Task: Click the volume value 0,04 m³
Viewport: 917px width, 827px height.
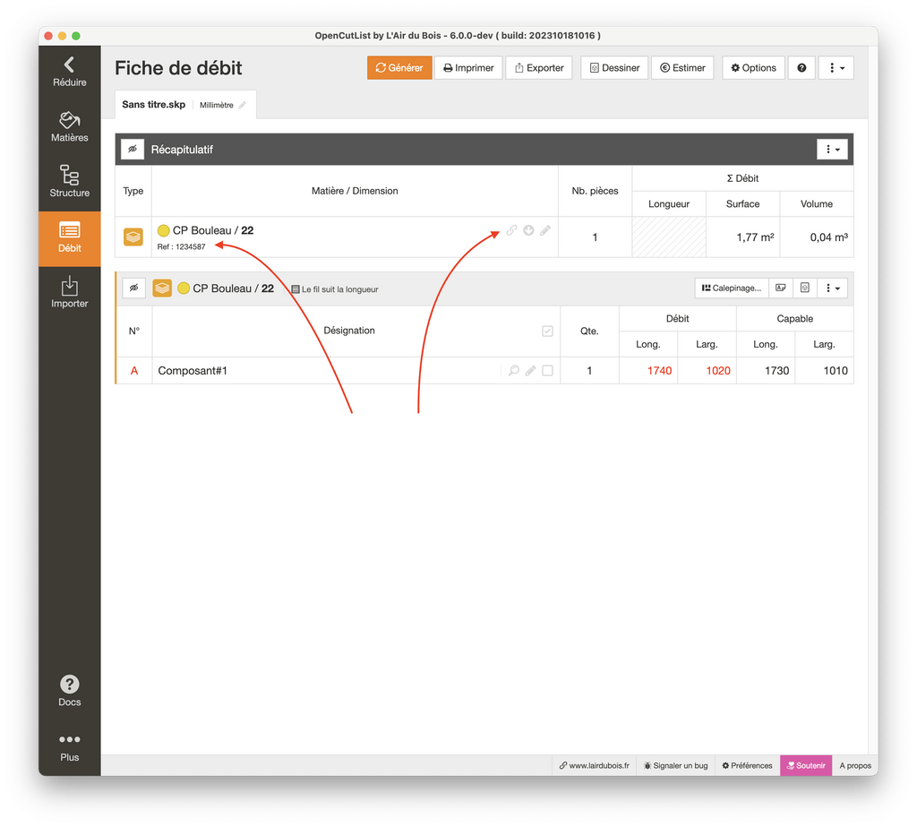Action: coord(828,237)
